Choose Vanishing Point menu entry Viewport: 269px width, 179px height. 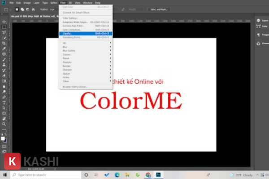(x=86, y=37)
